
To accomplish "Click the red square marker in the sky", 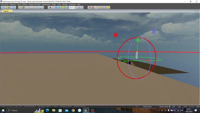I will pos(116,35).
